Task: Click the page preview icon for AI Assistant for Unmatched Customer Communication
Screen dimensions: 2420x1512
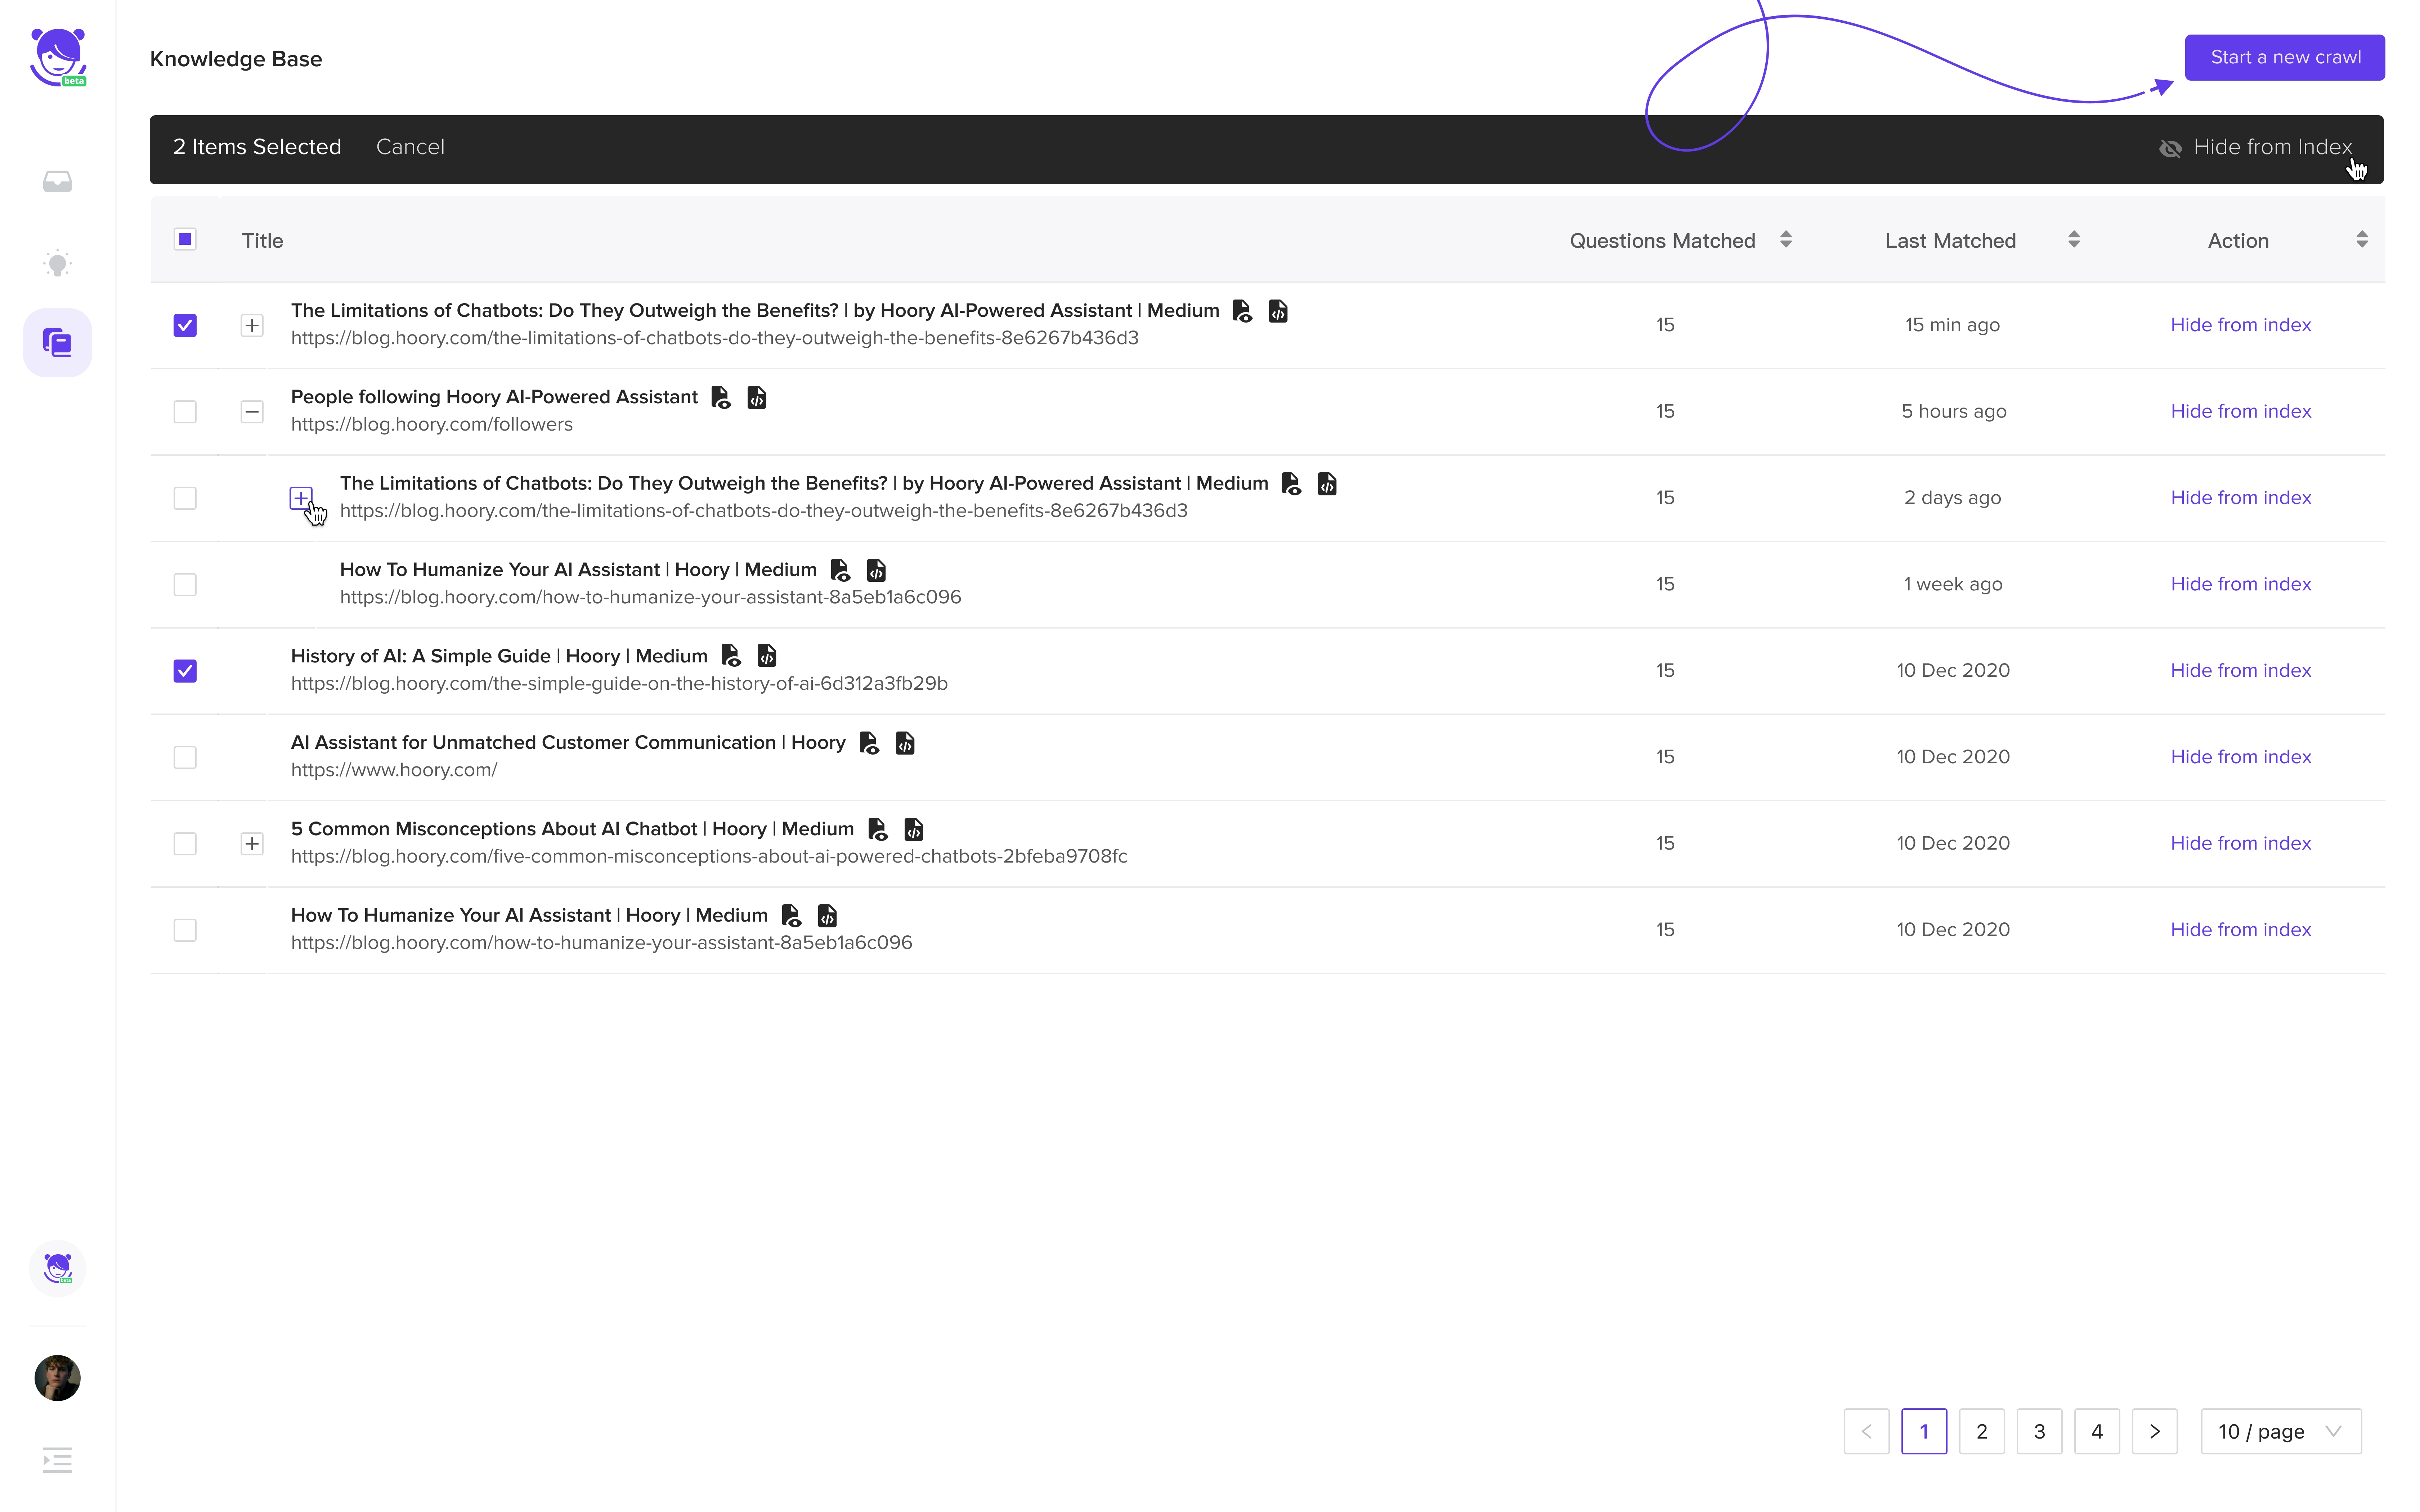Action: tap(869, 743)
